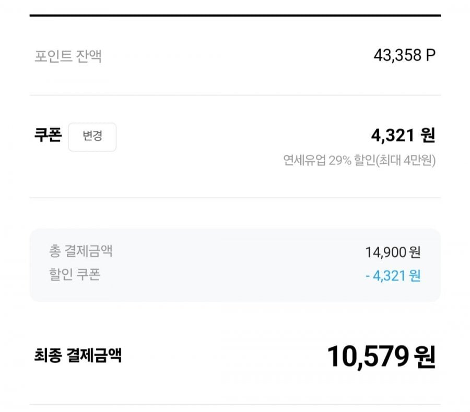The width and height of the screenshot is (470, 412).
Task: Click the 할인 쿠폰 label in summary box
Action: pyautogui.click(x=75, y=275)
